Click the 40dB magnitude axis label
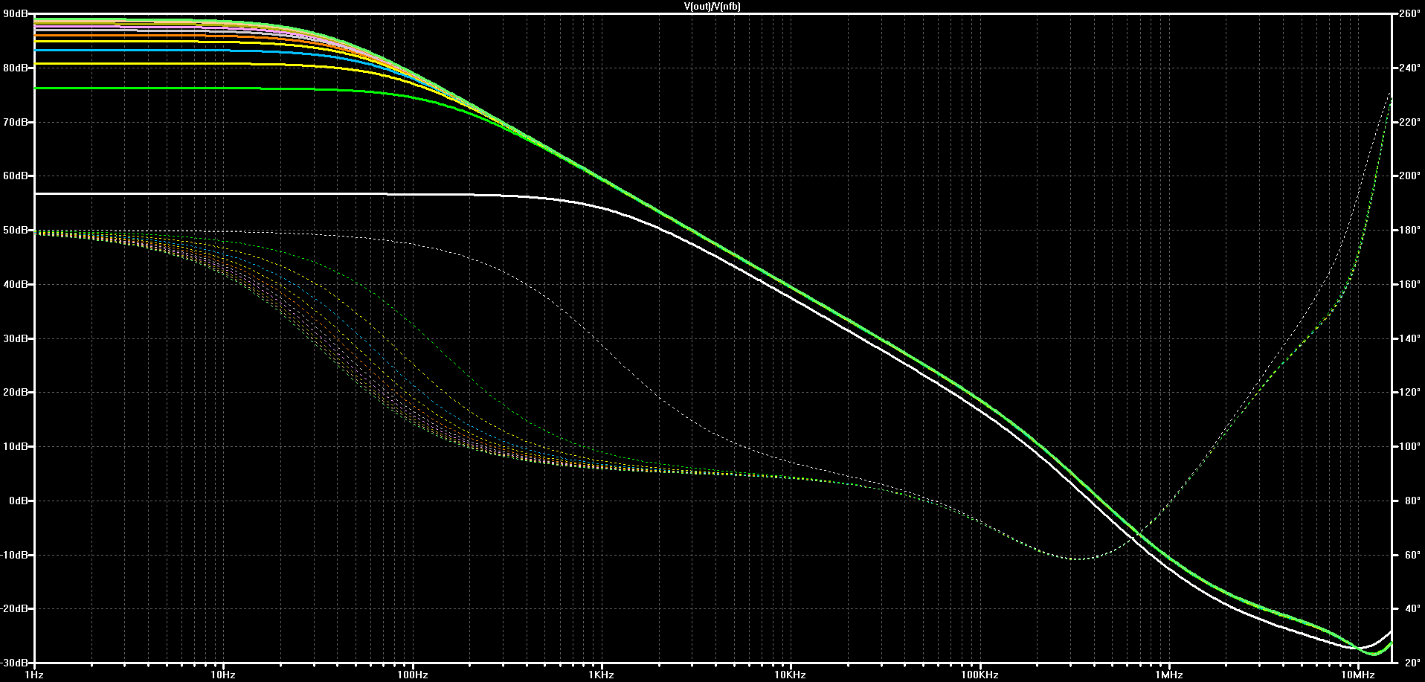Screen dimensions: 1425x682 16,285
